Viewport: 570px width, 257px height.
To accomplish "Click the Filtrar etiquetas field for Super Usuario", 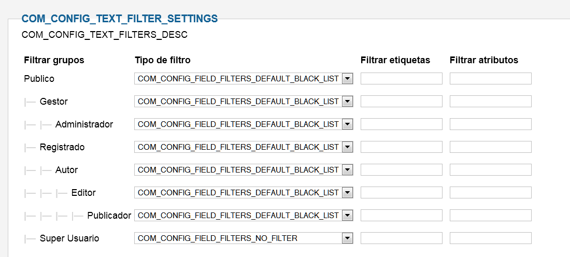I will click(401, 238).
